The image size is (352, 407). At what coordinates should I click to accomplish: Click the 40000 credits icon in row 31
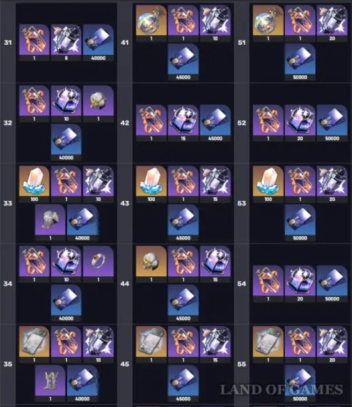[x=98, y=39]
